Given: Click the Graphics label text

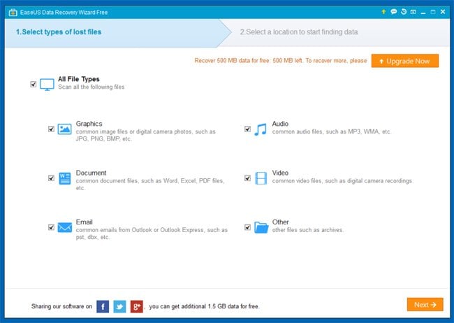Looking at the screenshot, I should (x=89, y=124).
